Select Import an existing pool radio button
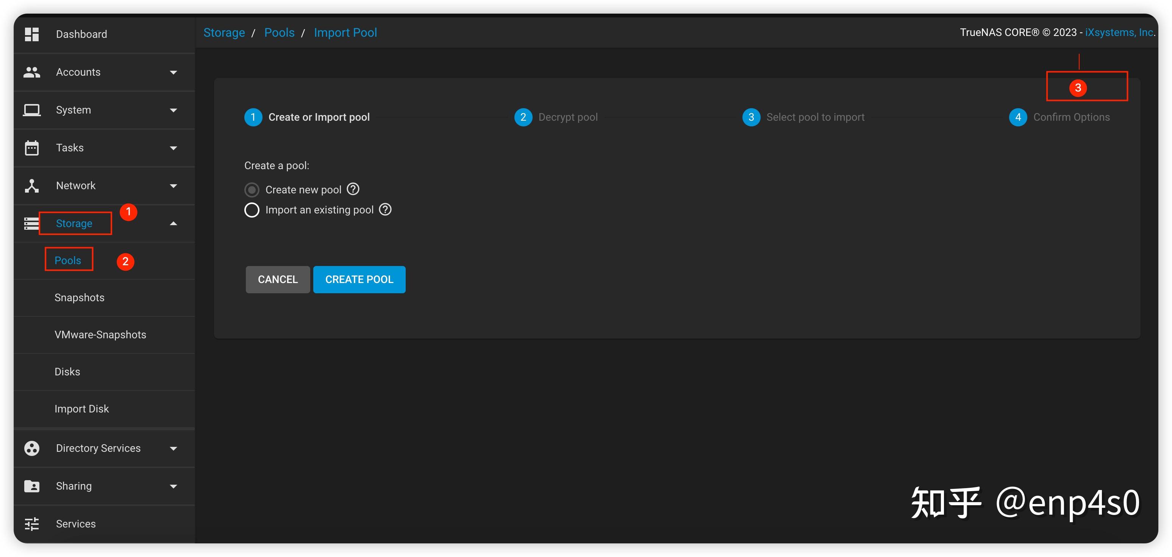Screen dimensions: 1172x557 pyautogui.click(x=252, y=210)
